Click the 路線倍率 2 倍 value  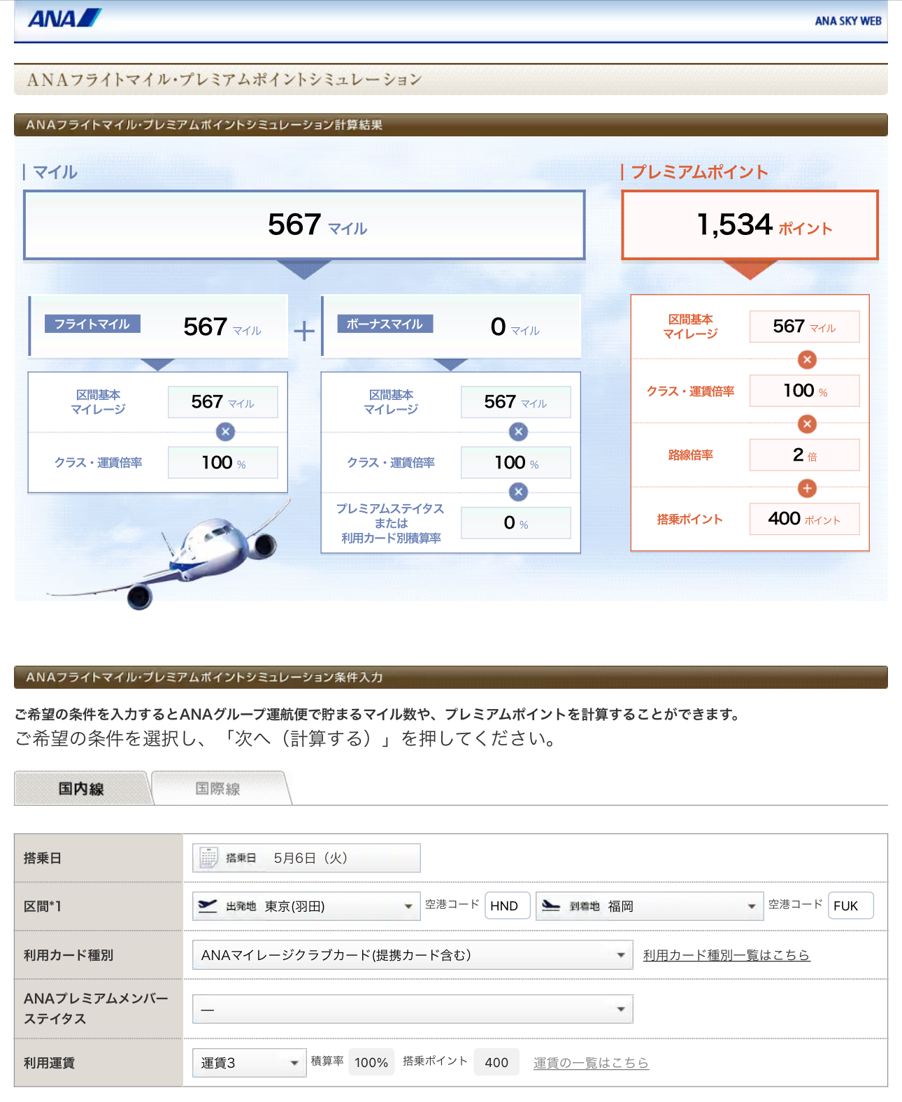pyautogui.click(x=804, y=455)
